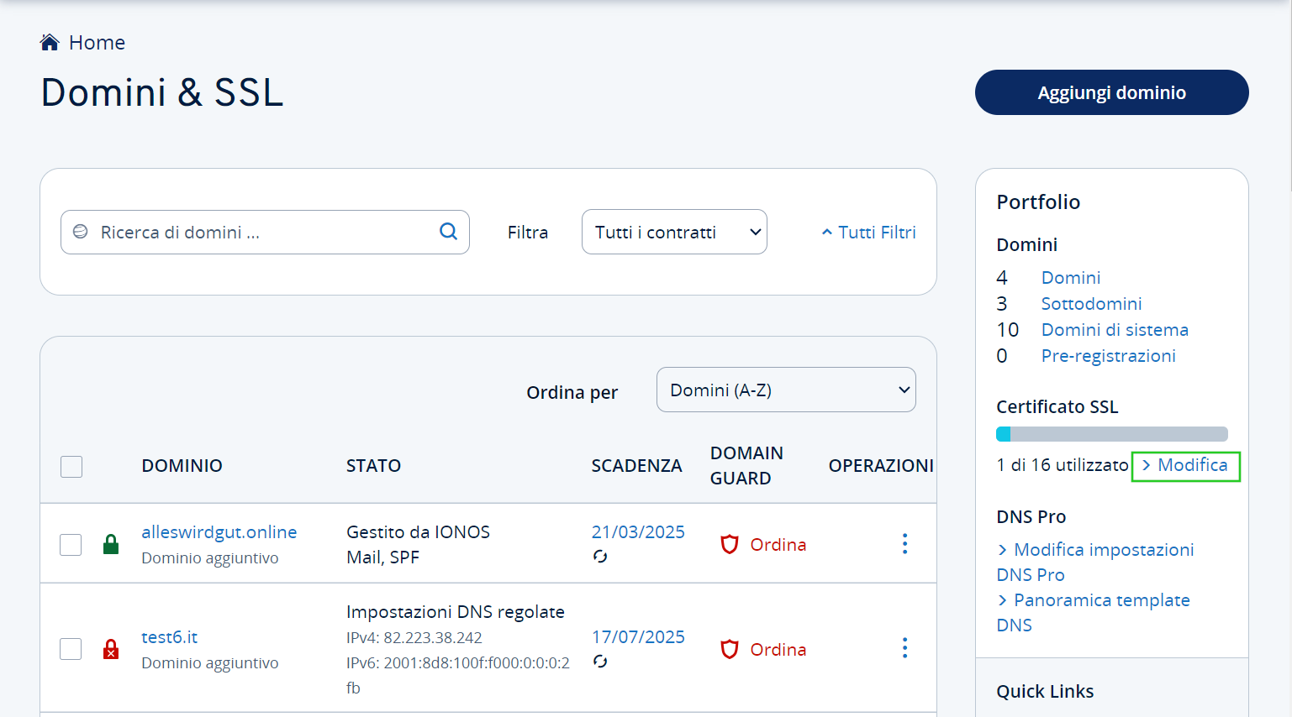
Task: Open the Ordina per Domini (A-Z) dropdown
Action: pyautogui.click(x=786, y=390)
